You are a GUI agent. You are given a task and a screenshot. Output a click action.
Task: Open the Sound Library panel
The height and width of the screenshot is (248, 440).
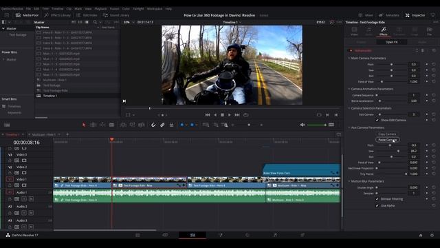point(116,15)
